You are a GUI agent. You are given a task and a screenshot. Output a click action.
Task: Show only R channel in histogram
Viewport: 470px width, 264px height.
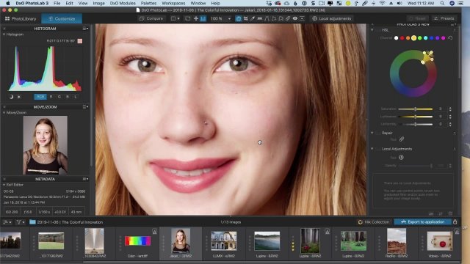pos(51,97)
